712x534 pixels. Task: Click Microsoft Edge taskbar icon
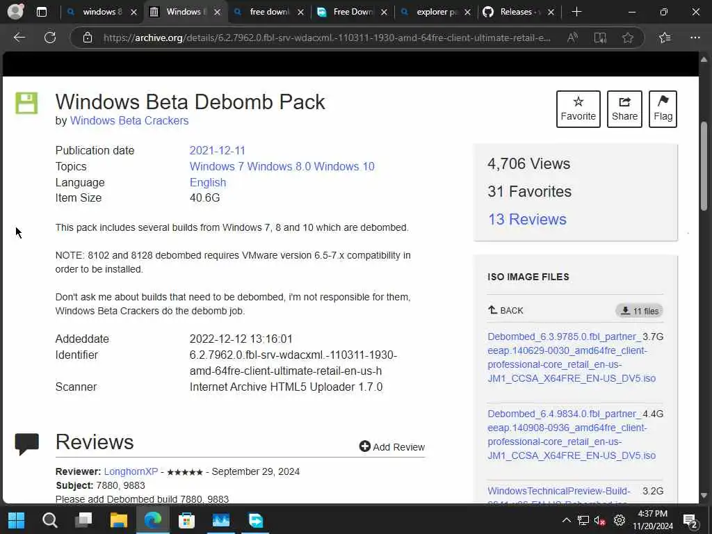[153, 520]
